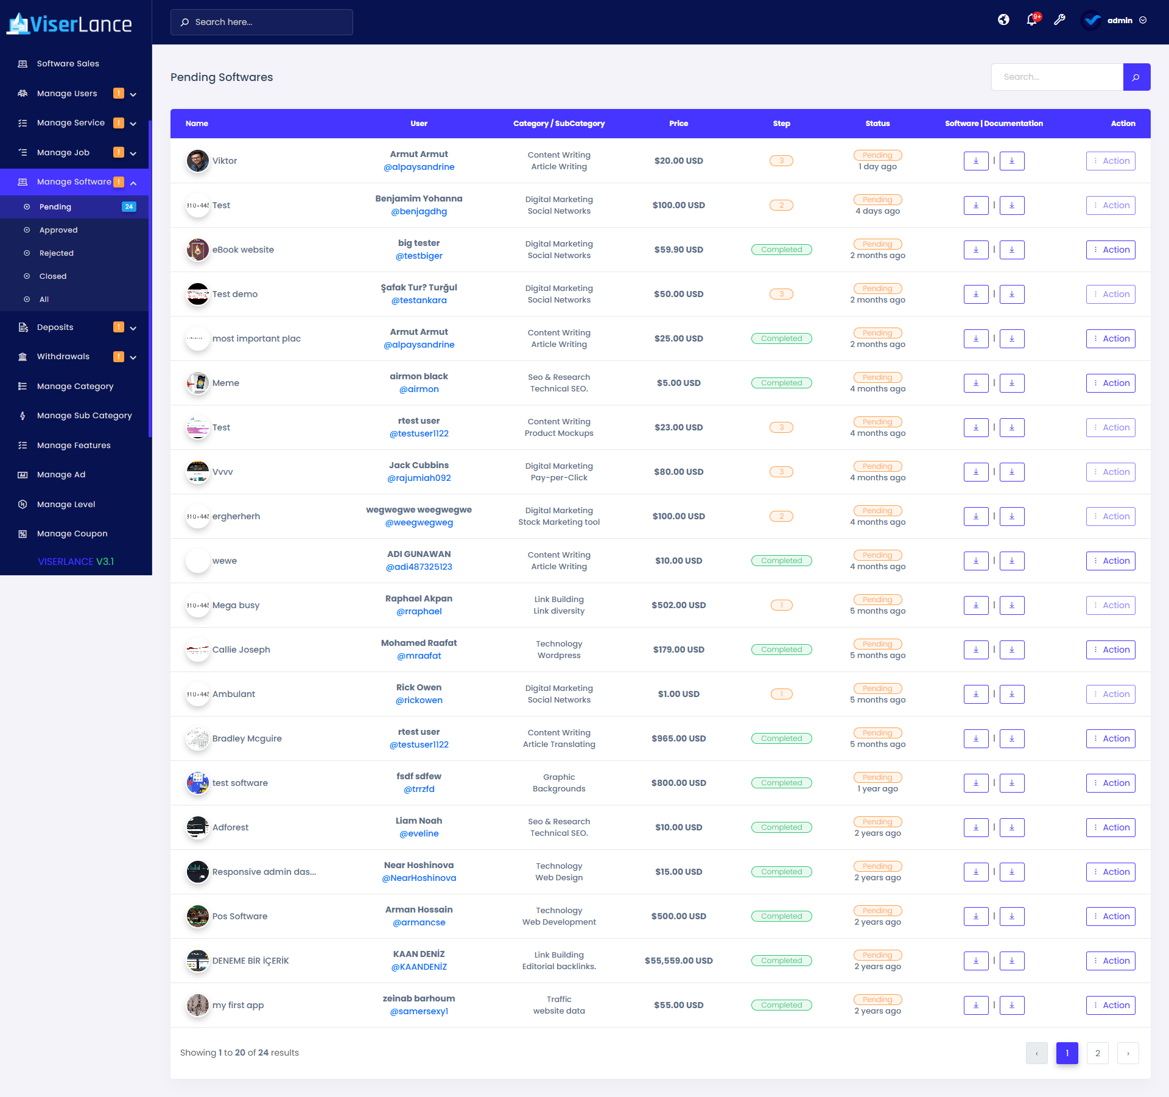
Task: Select the Approved submenu item
Action: tap(58, 230)
